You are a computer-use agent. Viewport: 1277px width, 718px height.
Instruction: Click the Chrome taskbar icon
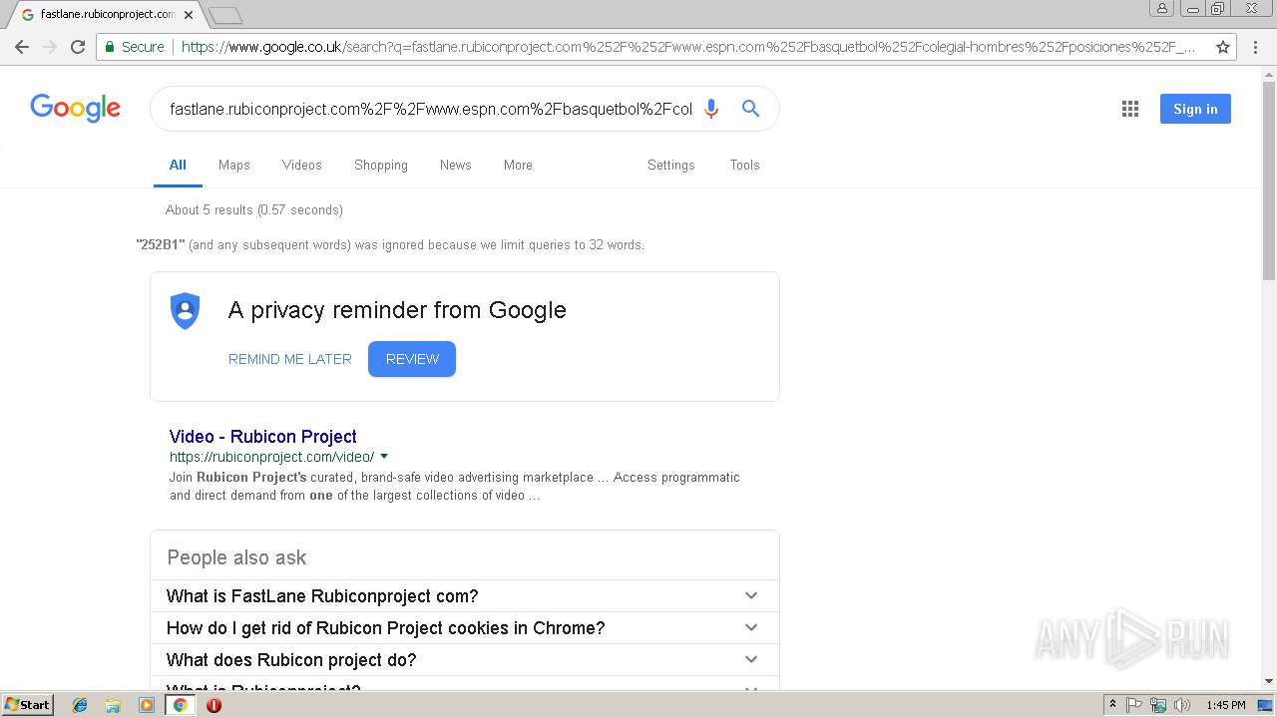pos(181,705)
